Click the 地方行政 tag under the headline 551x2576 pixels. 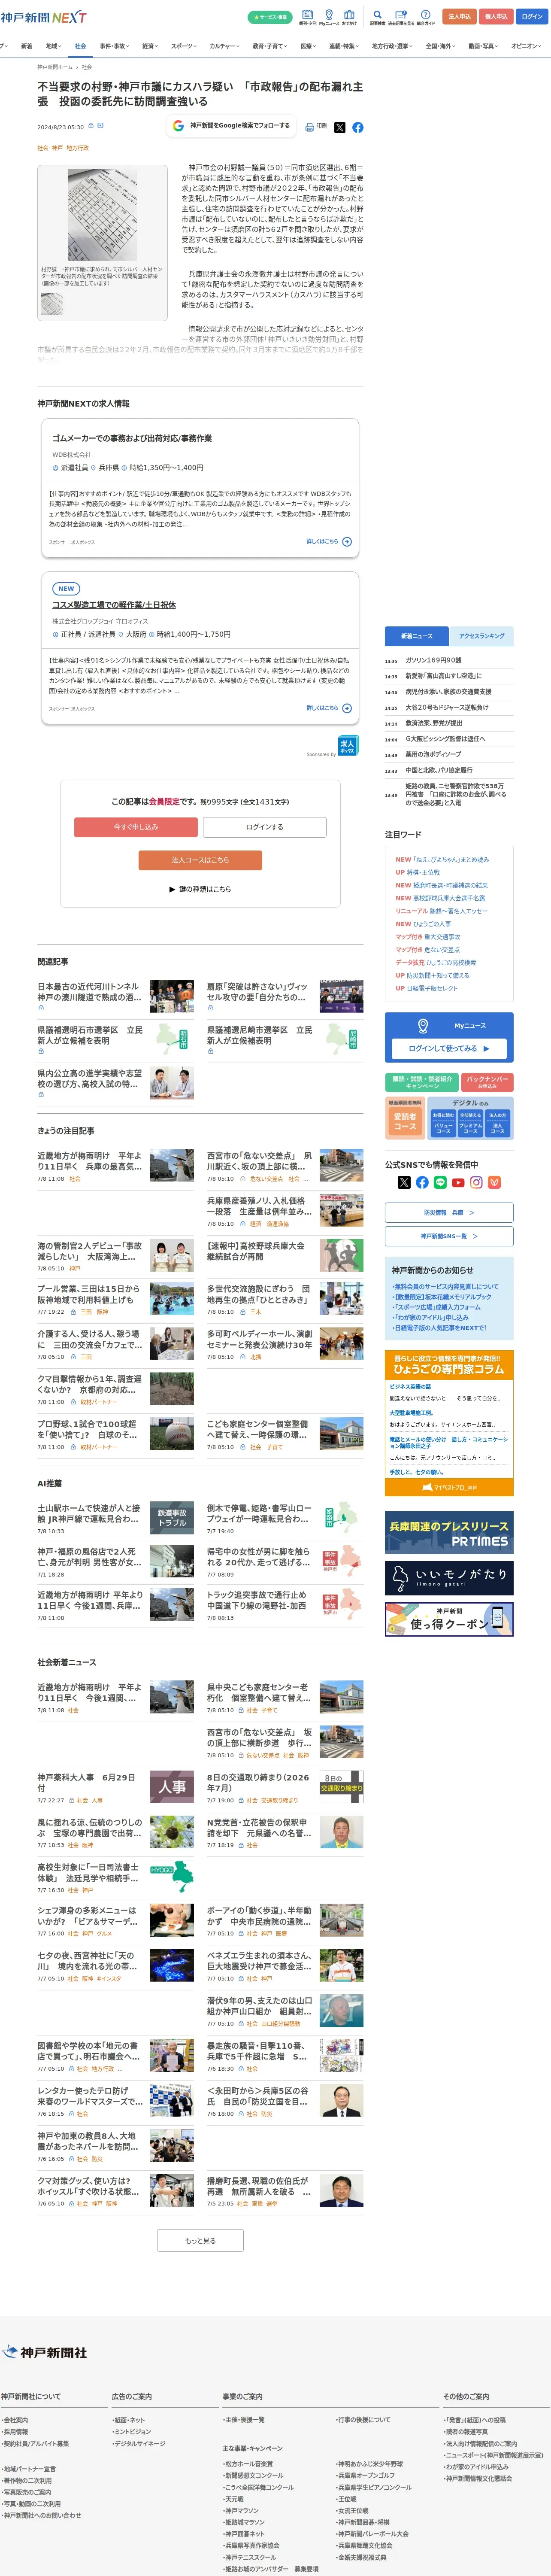pyautogui.click(x=78, y=148)
